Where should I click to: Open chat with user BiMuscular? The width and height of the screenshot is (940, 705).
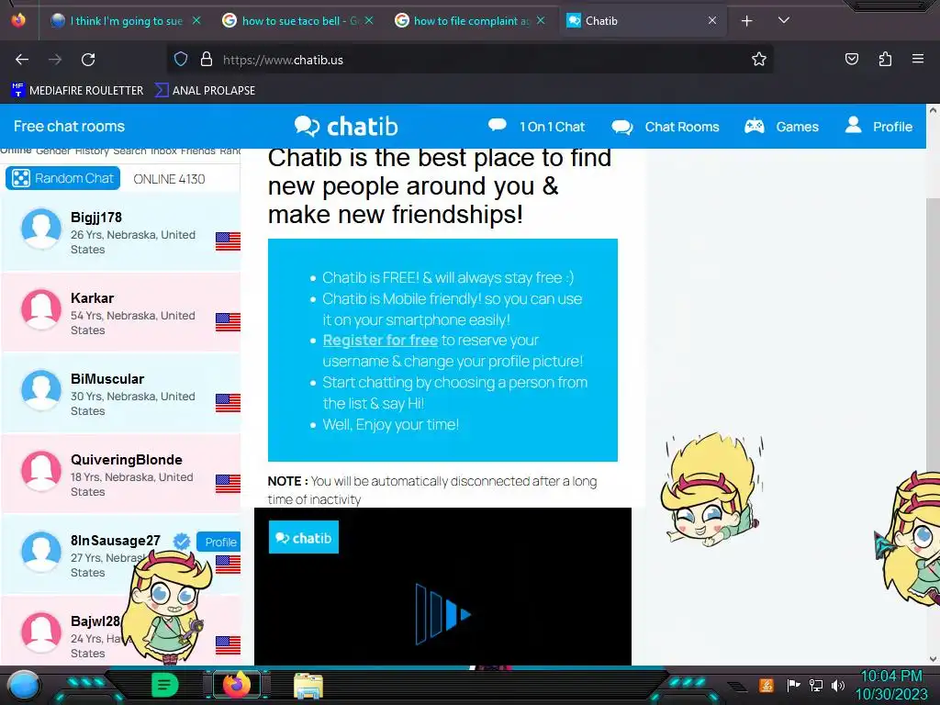pyautogui.click(x=120, y=394)
